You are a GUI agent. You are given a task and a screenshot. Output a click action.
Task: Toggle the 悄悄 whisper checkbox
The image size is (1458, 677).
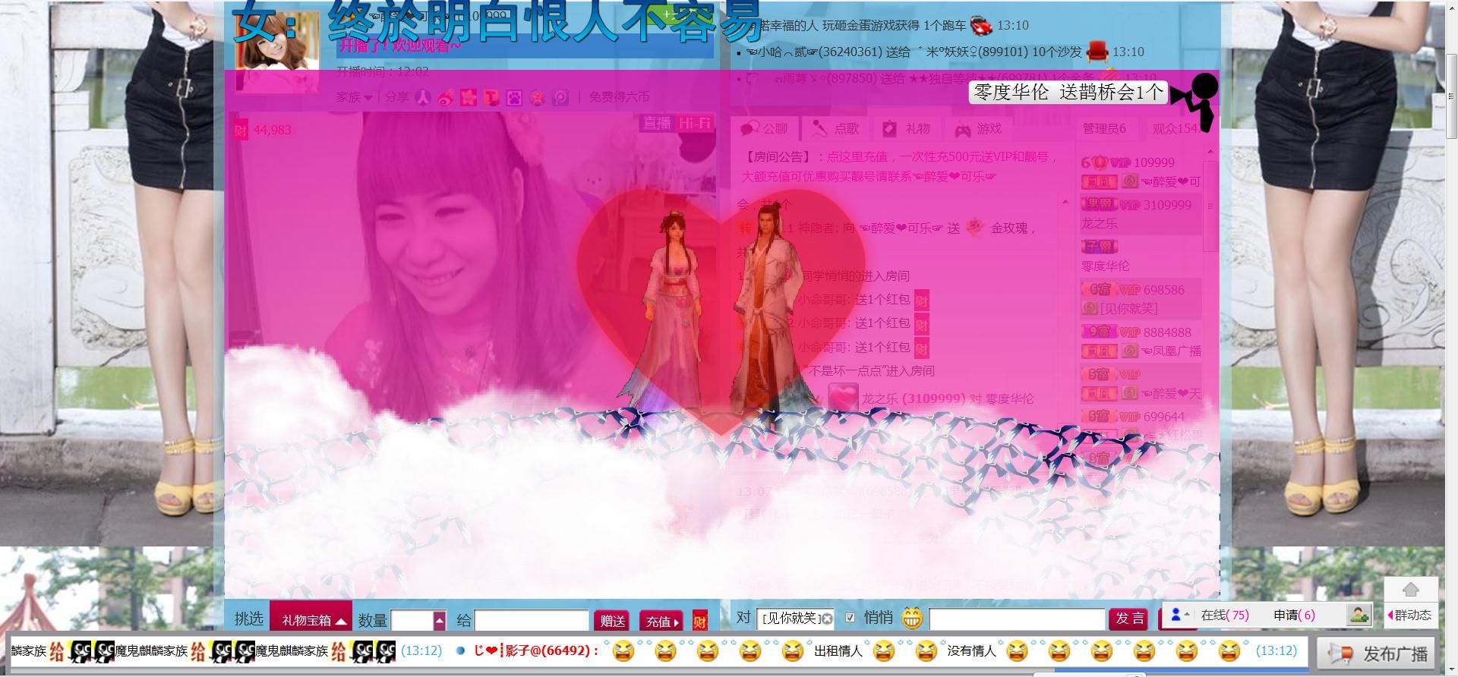click(x=850, y=618)
